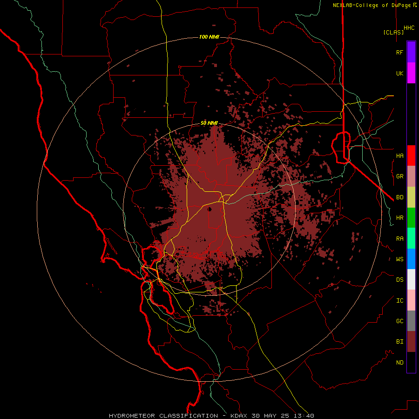
Task: Click the yellow BD legend swatch
Action: 411,197
